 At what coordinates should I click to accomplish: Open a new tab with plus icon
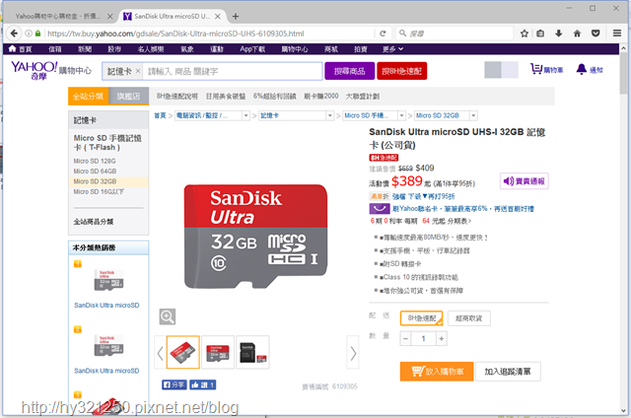[236, 17]
